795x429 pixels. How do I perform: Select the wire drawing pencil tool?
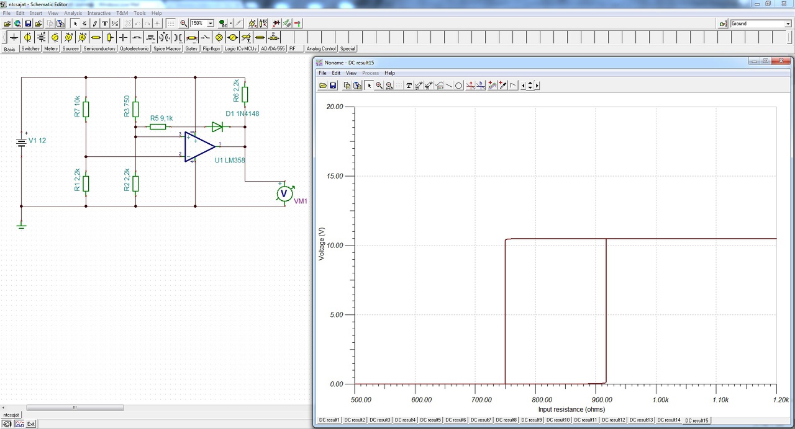click(x=95, y=24)
